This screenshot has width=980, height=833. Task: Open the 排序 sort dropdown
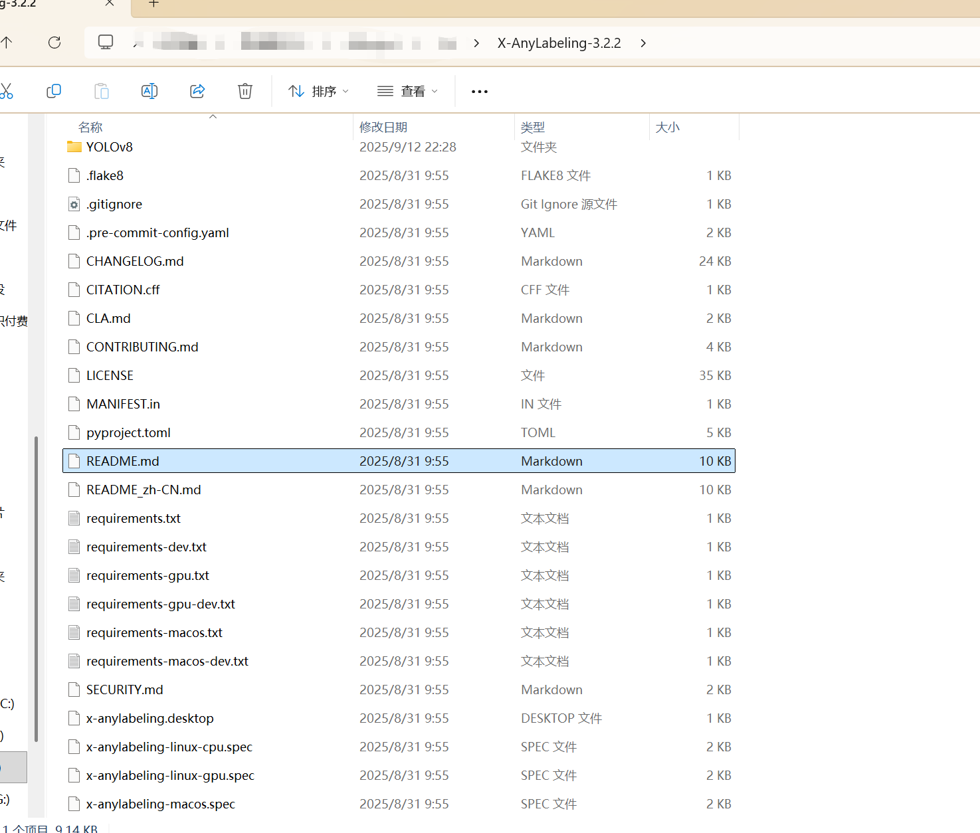pos(318,91)
